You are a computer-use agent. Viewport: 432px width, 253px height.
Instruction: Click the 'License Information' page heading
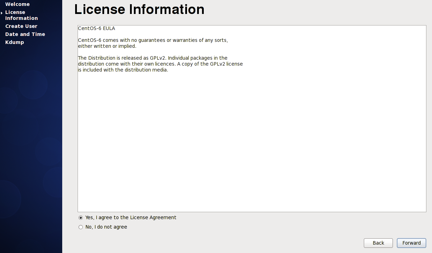139,9
